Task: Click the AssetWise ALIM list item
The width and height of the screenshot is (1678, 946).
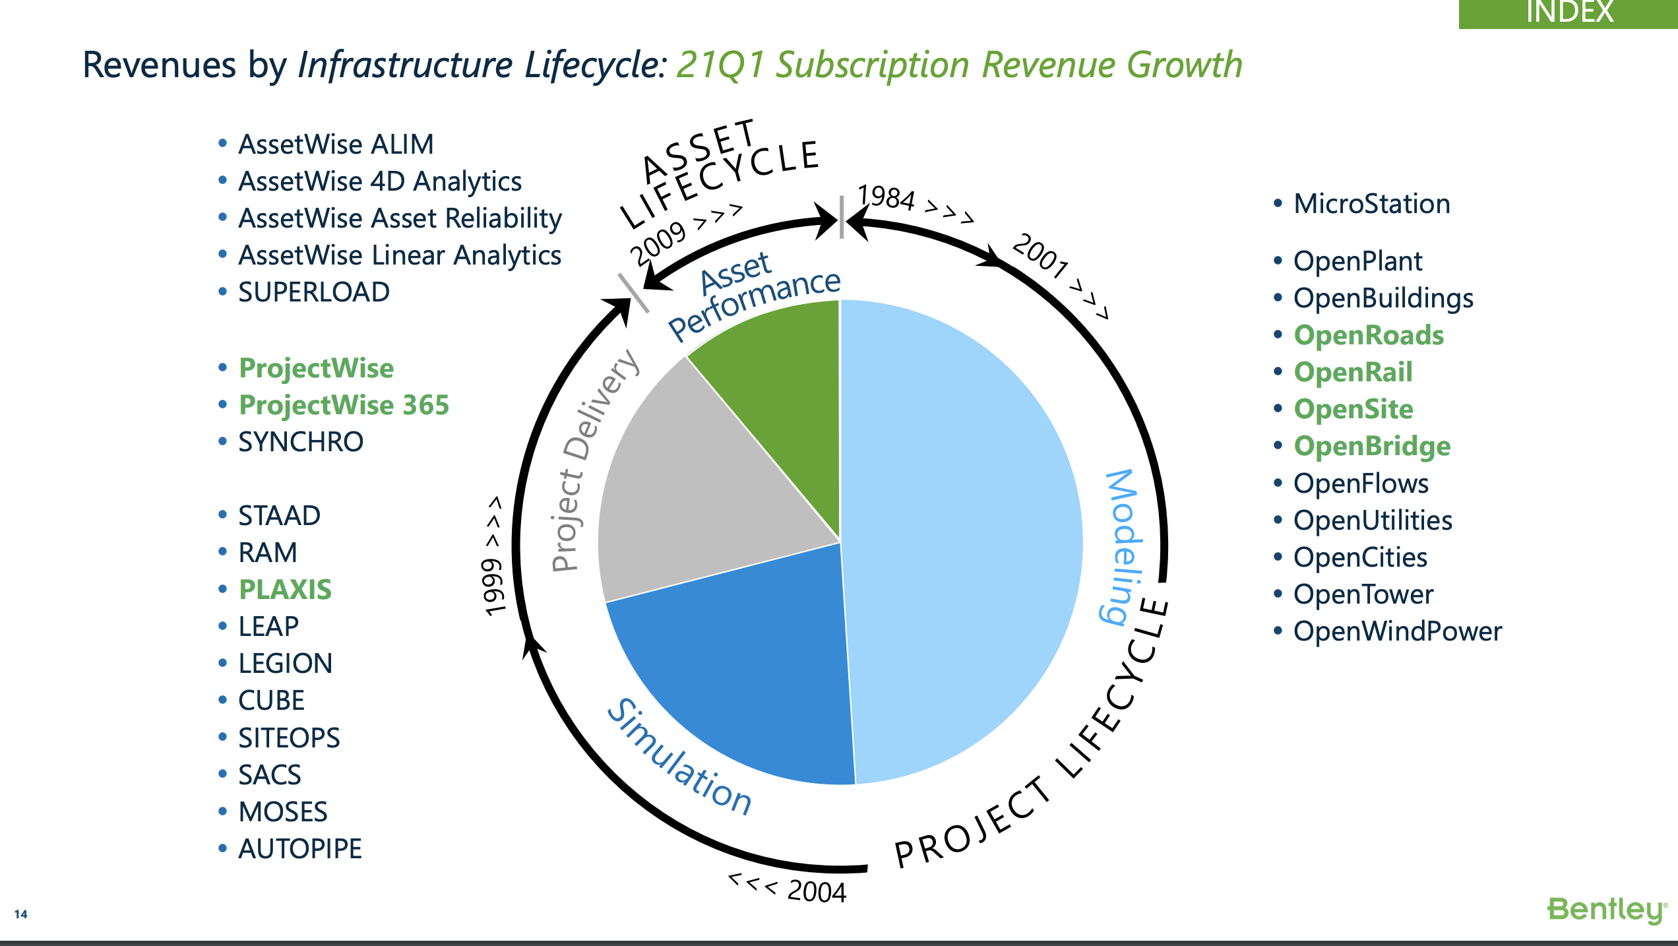Action: click(x=336, y=144)
